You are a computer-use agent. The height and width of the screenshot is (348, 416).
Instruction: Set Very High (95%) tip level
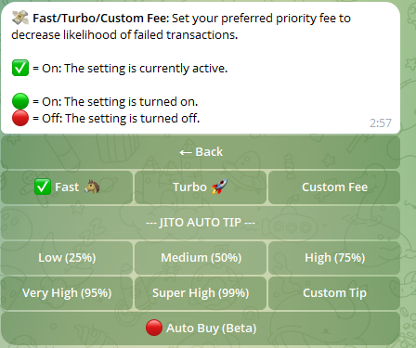[x=67, y=293]
